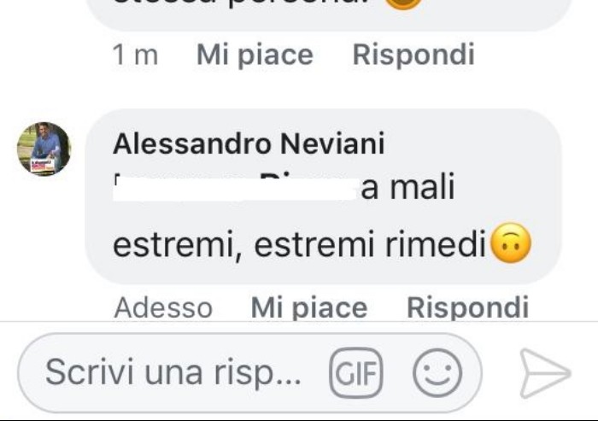The width and height of the screenshot is (598, 421).
Task: Click the '1 m' timestamp
Action: pos(135,56)
